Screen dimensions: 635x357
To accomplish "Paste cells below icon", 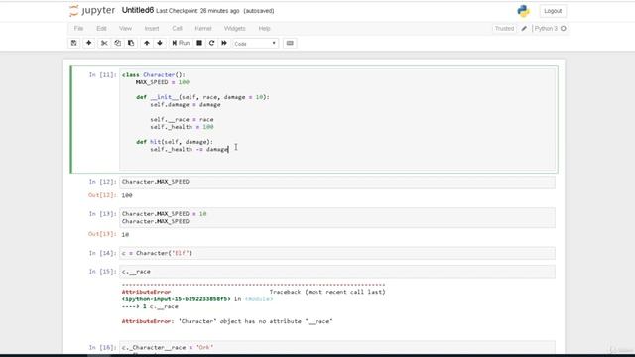I will [131, 43].
